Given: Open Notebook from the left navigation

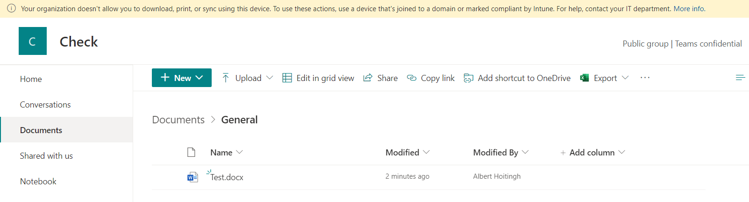Looking at the screenshot, I should [x=38, y=182].
